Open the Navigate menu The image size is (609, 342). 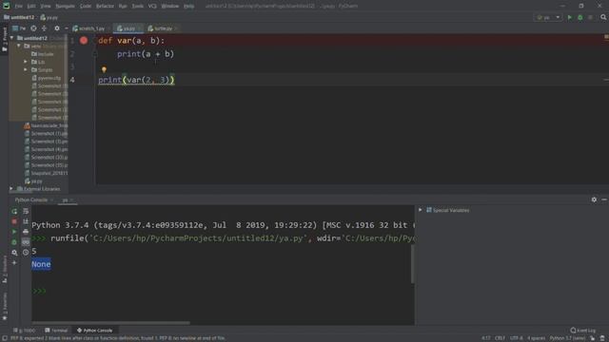[65, 6]
